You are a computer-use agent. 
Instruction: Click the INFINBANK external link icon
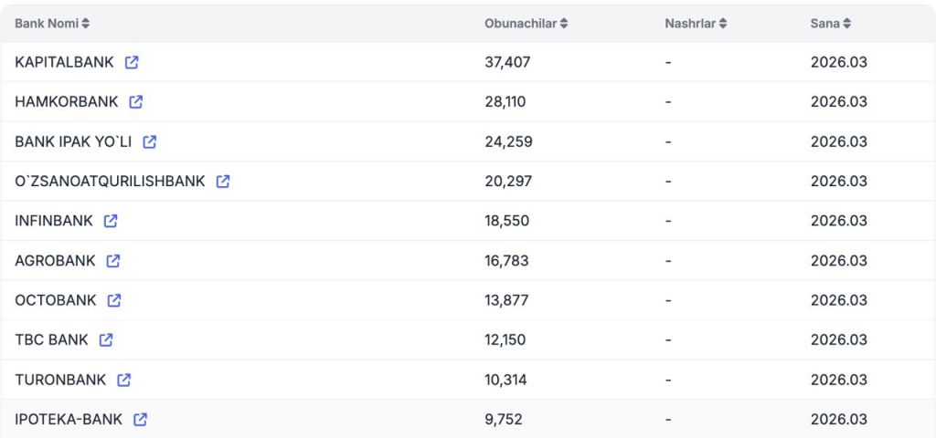(x=111, y=221)
